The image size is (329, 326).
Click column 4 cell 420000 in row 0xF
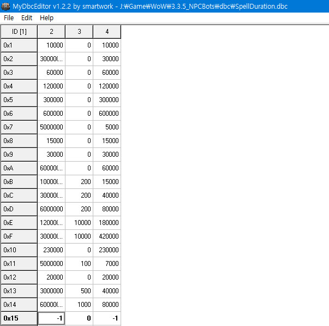point(107,236)
